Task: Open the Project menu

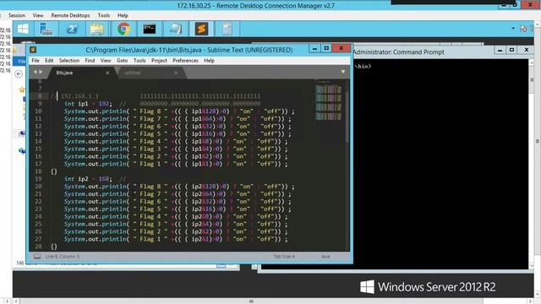Action: (159, 60)
